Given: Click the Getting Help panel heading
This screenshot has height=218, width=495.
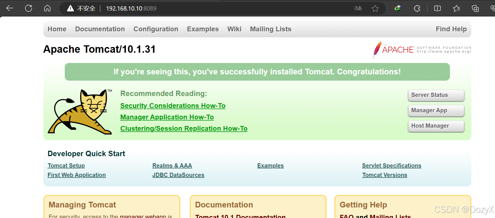Looking at the screenshot, I should coord(363,205).
